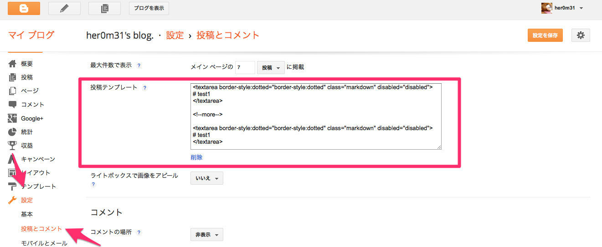This screenshot has height=247, width=602.
Task: Click the her0m31 profile avatar
Action: click(x=546, y=8)
